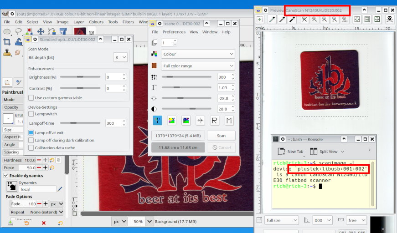
Task: Select the Ellipse Select tool in GIMP
Action: 7,31
